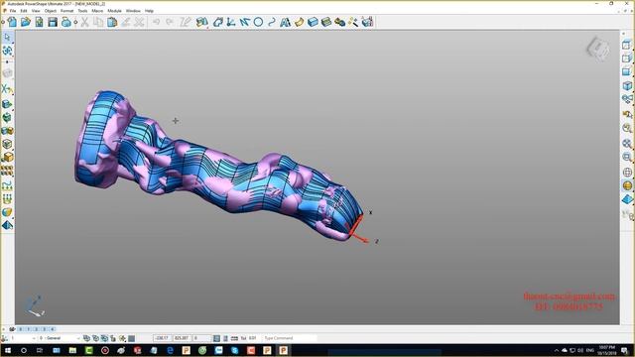The width and height of the screenshot is (635, 357).
Task: Open the Format menu
Action: pyautogui.click(x=66, y=11)
